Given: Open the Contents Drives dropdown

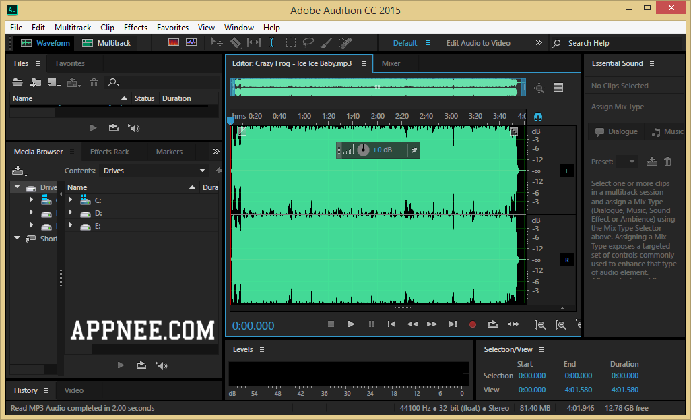Looking at the screenshot, I should pyautogui.click(x=154, y=171).
